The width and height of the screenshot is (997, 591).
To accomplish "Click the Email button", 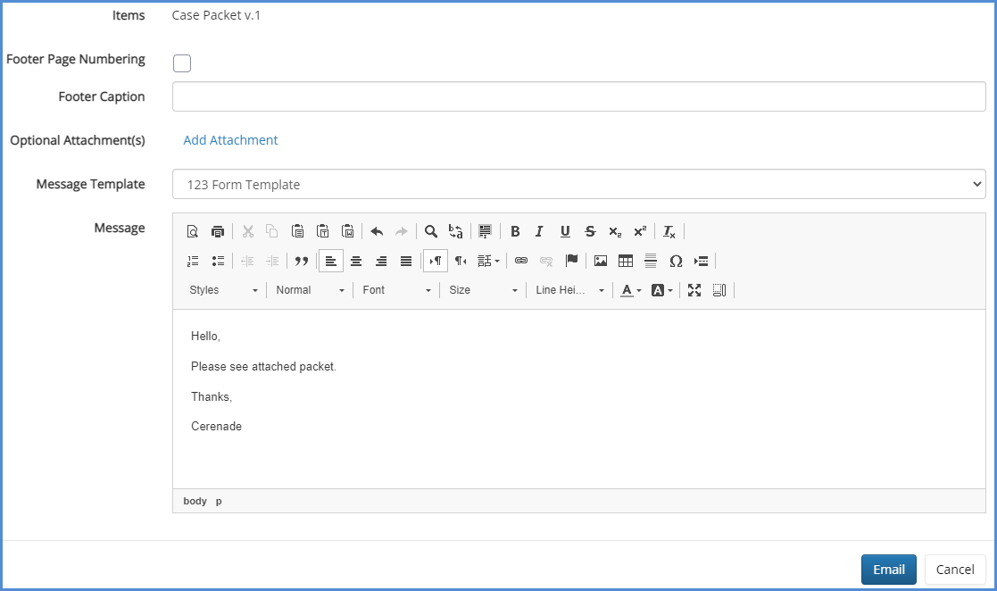I will (x=888, y=570).
